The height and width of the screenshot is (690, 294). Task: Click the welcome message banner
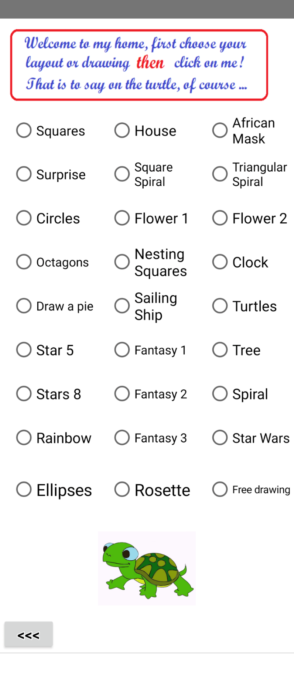139,65
